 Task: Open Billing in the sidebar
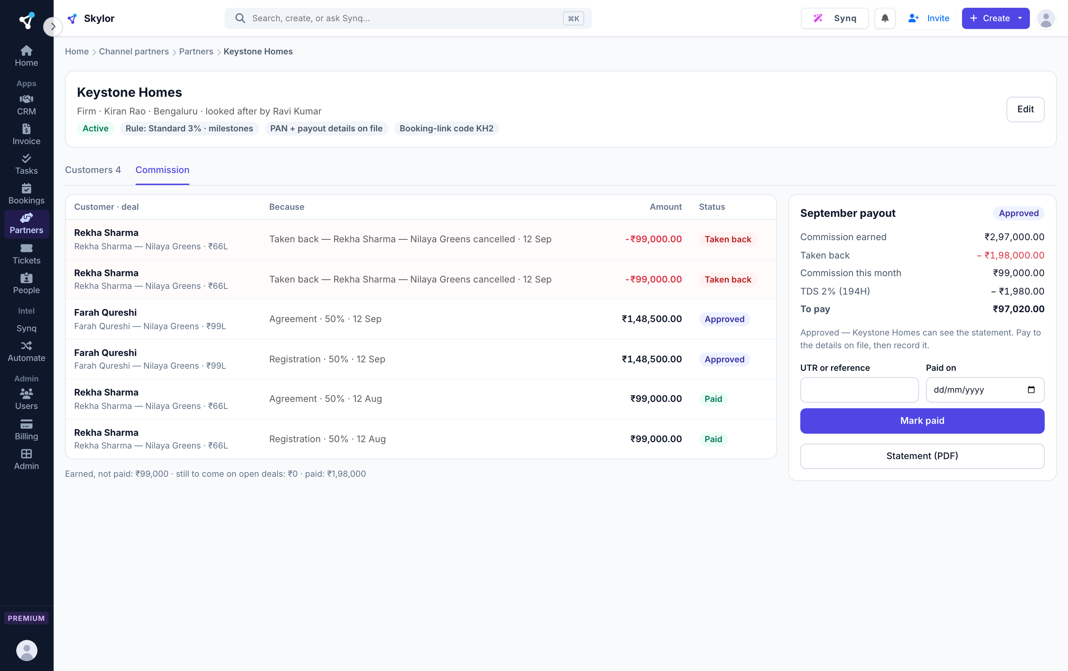(26, 429)
